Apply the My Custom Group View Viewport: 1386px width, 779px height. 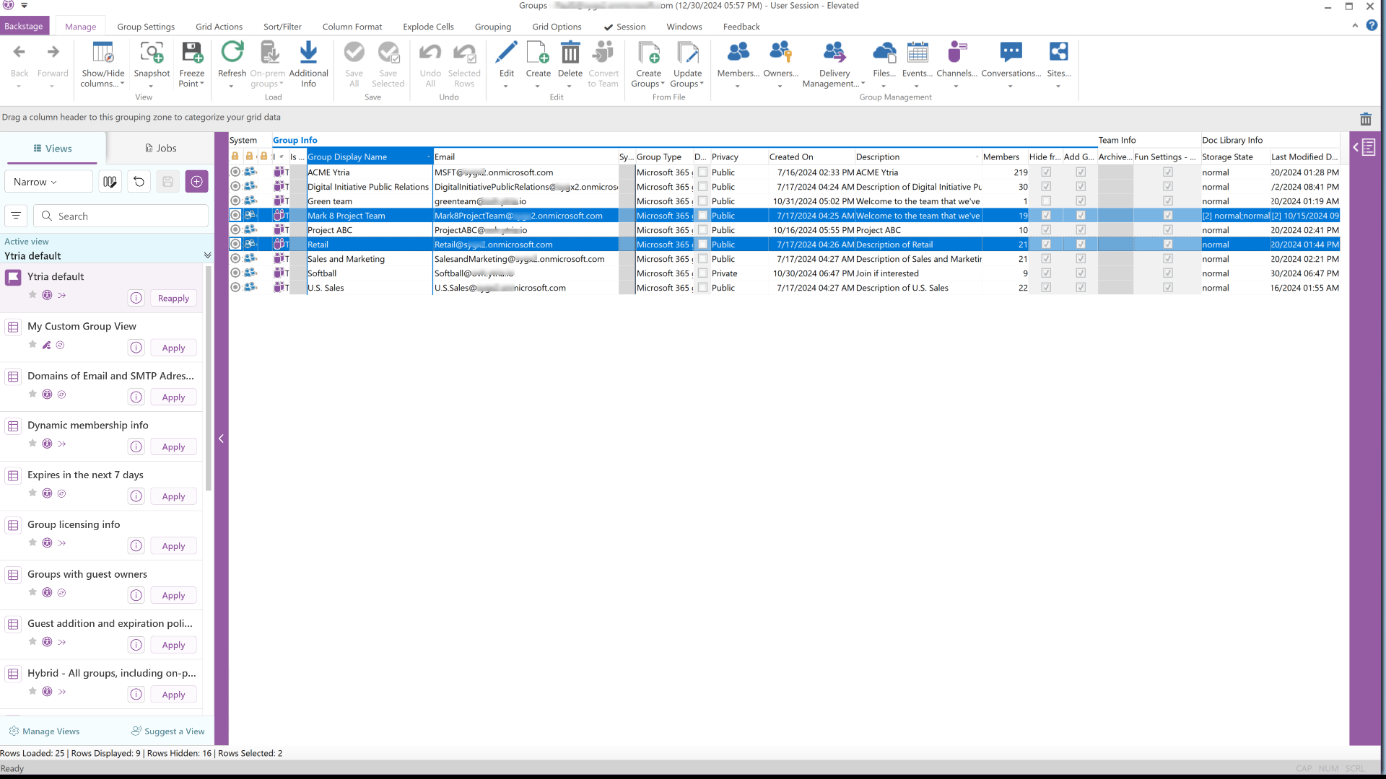[173, 348]
